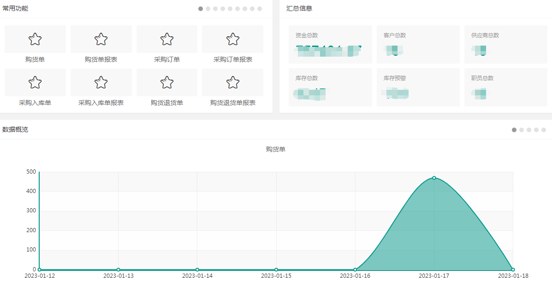The width and height of the screenshot is (552, 298).
Task: Open the 采购订单 star shortcut icon
Action: pyautogui.click(x=167, y=39)
